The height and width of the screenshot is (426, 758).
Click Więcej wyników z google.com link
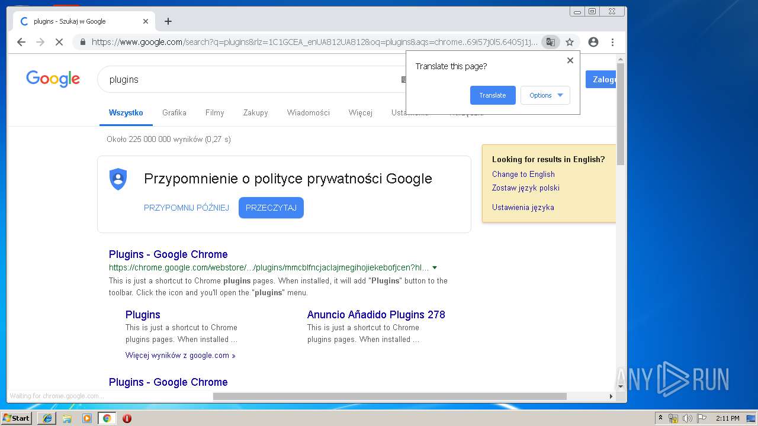coord(181,356)
